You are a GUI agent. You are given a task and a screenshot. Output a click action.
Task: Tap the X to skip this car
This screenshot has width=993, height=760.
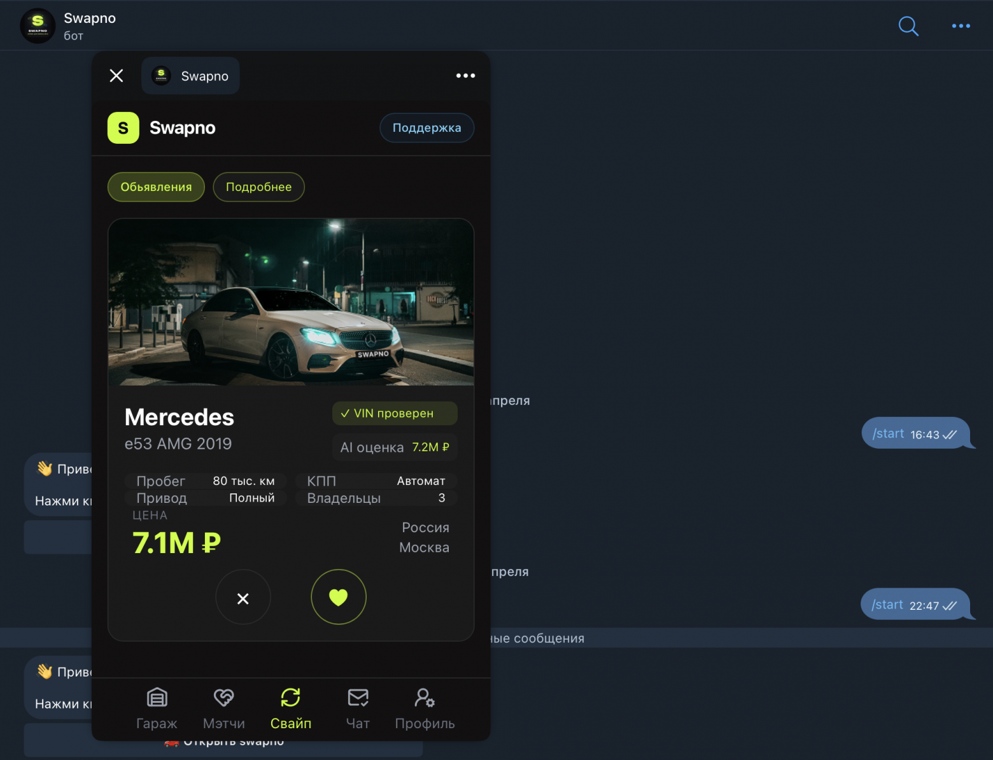pos(243,597)
